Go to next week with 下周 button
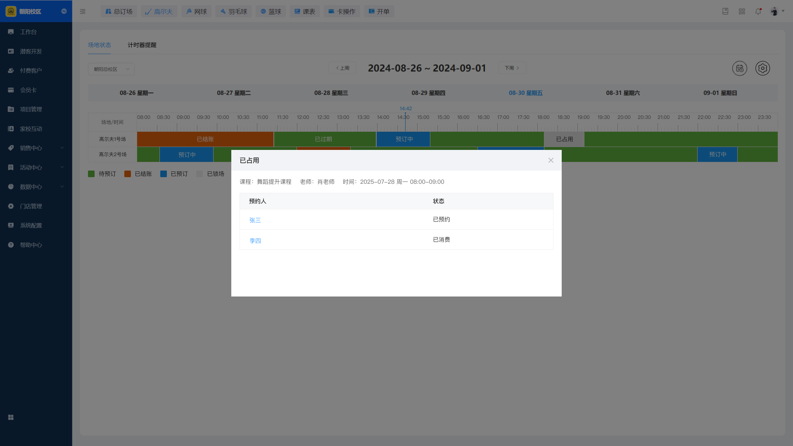 [x=512, y=68]
